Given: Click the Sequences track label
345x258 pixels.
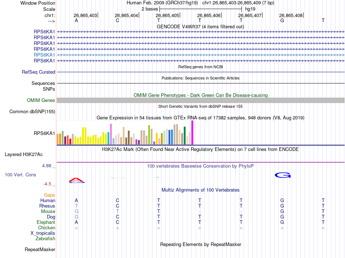Looking at the screenshot, I should tap(43, 83).
